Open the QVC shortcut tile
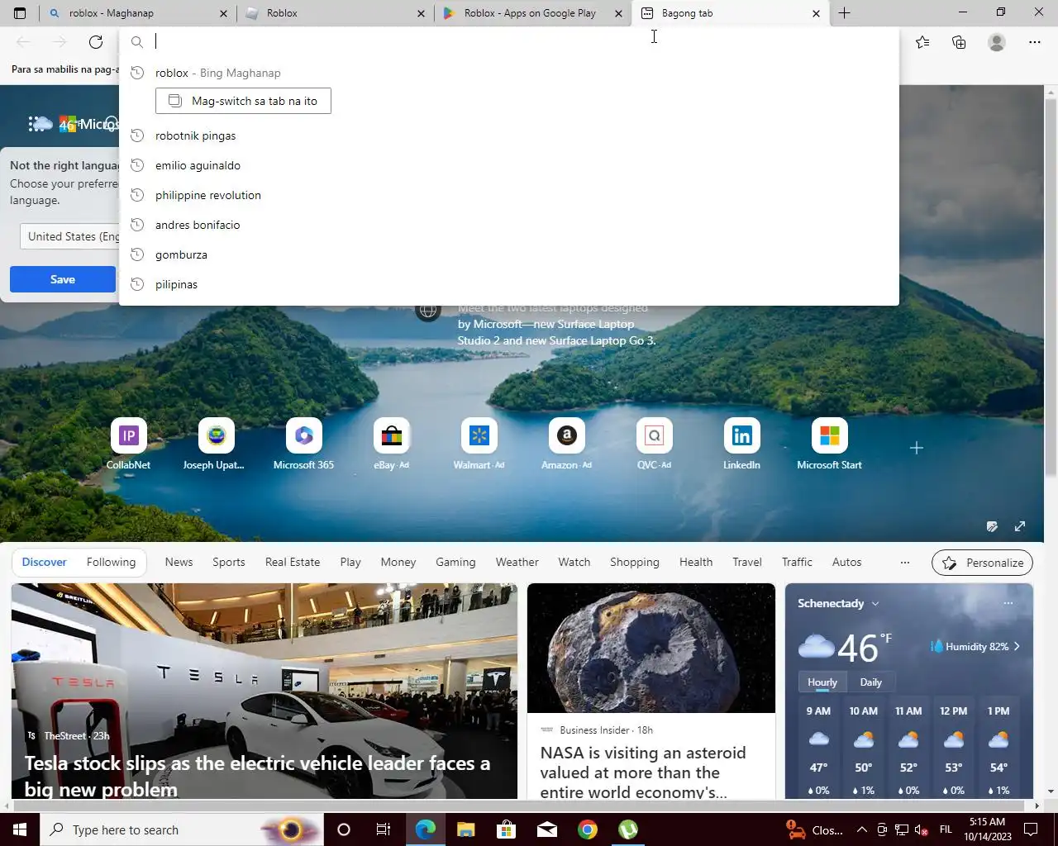Viewport: 1058px width, 846px height. pos(654,444)
